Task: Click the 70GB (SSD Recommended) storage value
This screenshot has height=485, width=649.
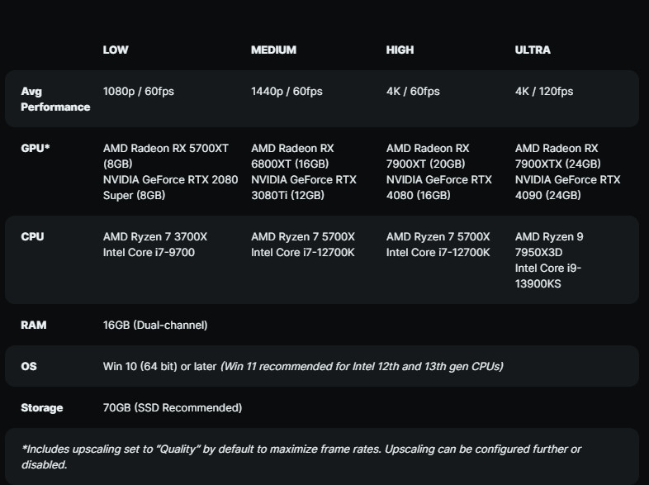Action: tap(173, 407)
